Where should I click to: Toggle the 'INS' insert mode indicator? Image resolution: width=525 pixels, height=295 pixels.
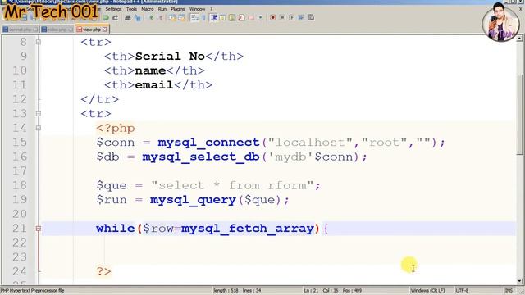(509, 290)
